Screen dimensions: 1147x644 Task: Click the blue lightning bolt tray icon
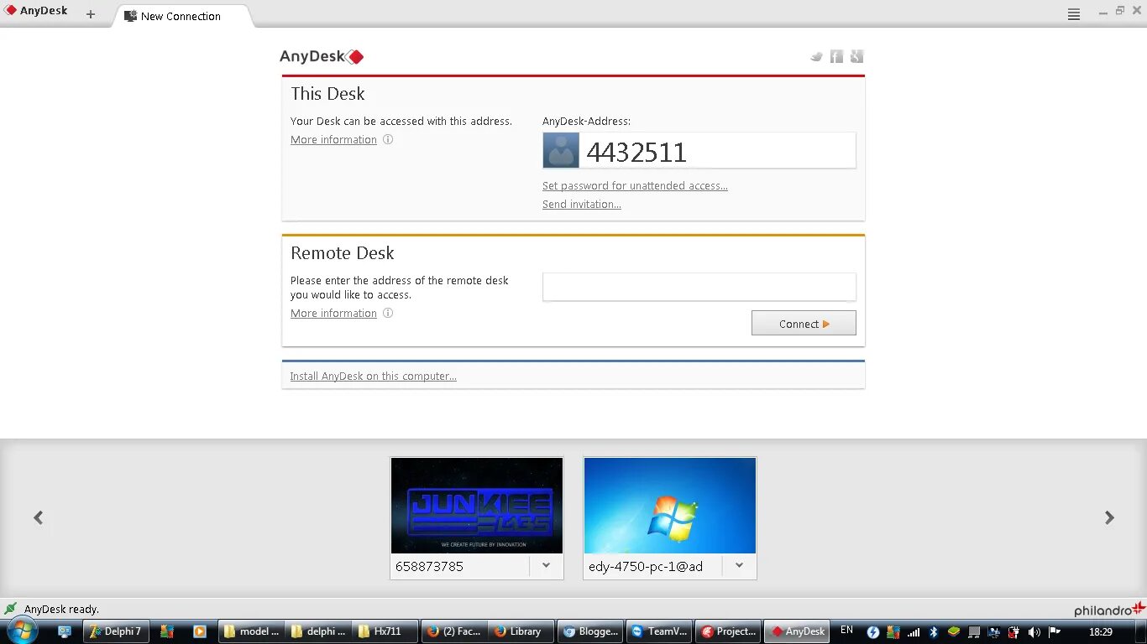point(872,631)
